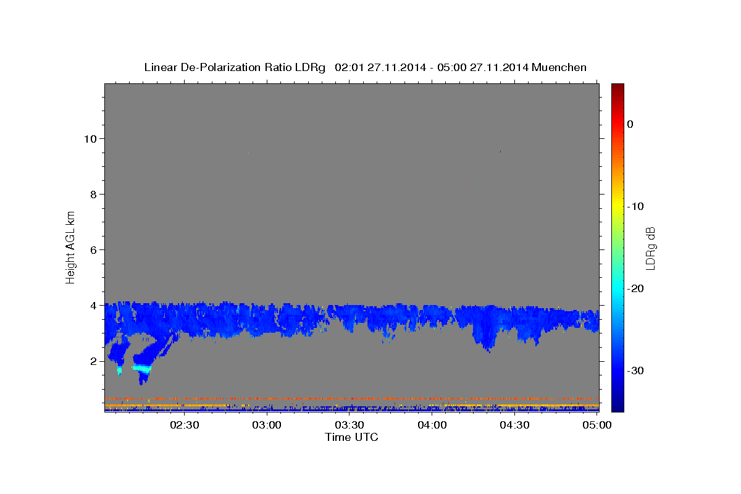Click the 04:30 time tick label
Screen dimensions: 741x494
515,425
